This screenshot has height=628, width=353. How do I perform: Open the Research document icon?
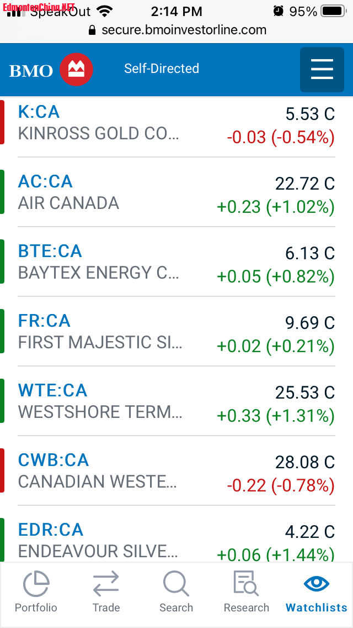[246, 584]
